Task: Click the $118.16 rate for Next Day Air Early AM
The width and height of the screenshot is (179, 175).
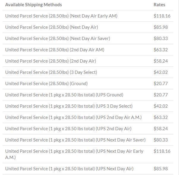Action: pos(162,16)
